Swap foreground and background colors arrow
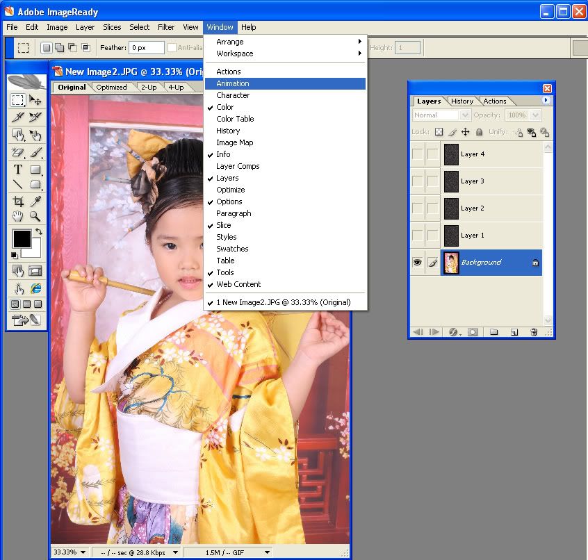 (38, 231)
